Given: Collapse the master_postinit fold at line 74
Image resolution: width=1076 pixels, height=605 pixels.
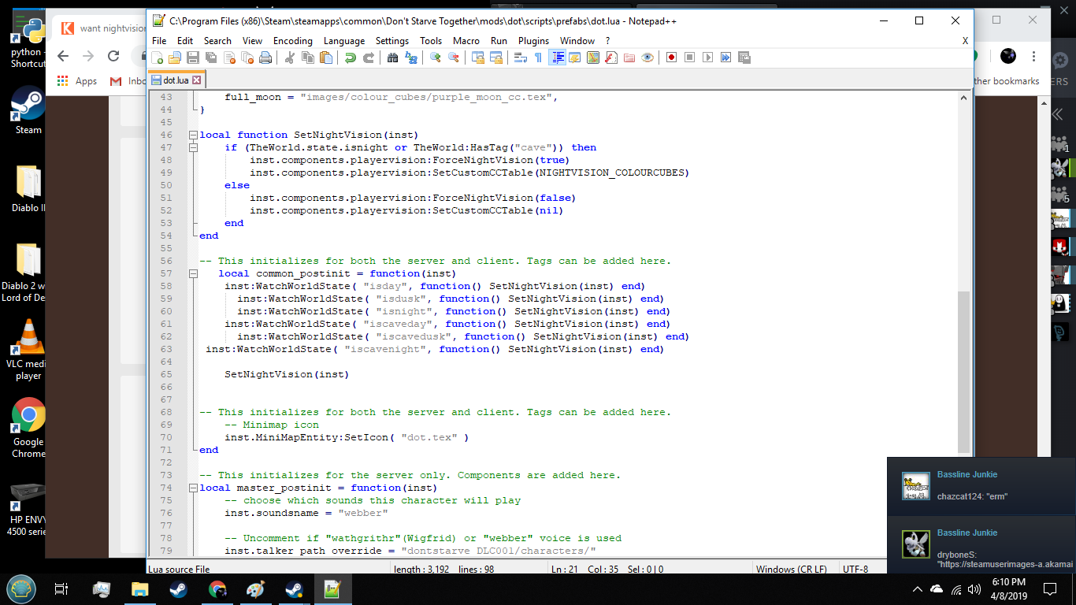Looking at the screenshot, I should [193, 488].
